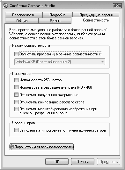Image resolution: width=125 pixels, height=170 pixels.
Task: Click the Отмена button
Action: (83, 162)
